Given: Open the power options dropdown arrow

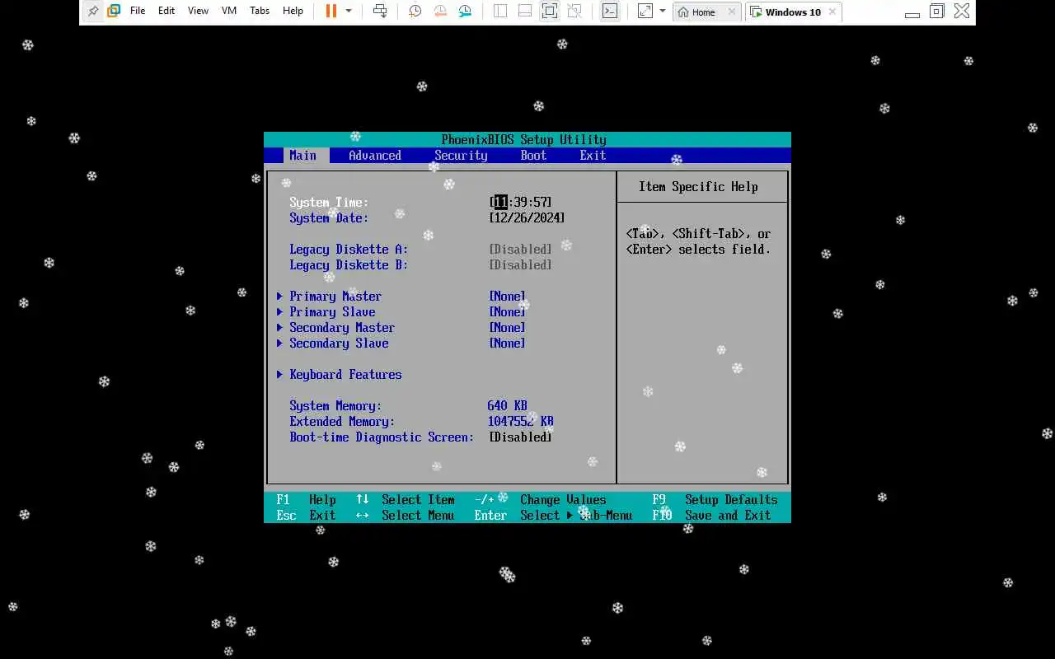Looking at the screenshot, I should (x=349, y=11).
